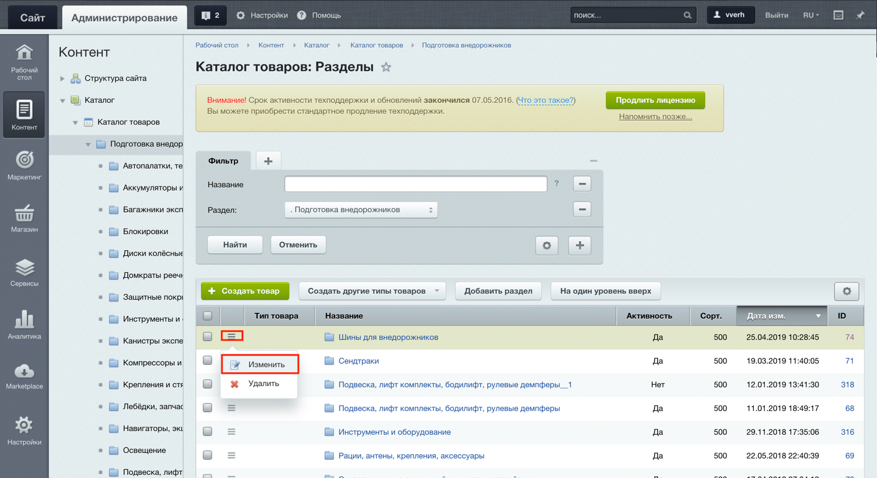Tick checkbox for Рации, антены row
The width and height of the screenshot is (877, 478).
(208, 455)
